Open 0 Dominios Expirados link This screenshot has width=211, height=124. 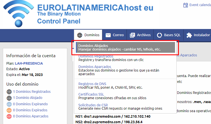(x=30, y=110)
